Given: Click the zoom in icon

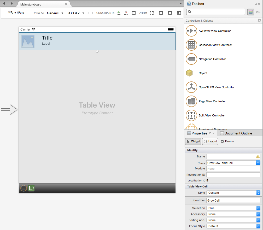Looking at the screenshot, I should (170, 13).
